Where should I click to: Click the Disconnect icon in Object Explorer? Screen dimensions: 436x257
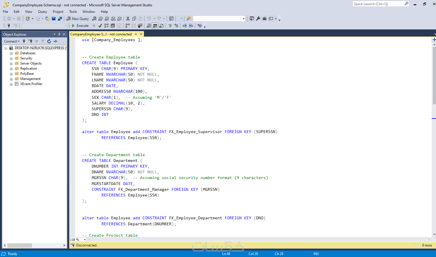click(x=30, y=41)
